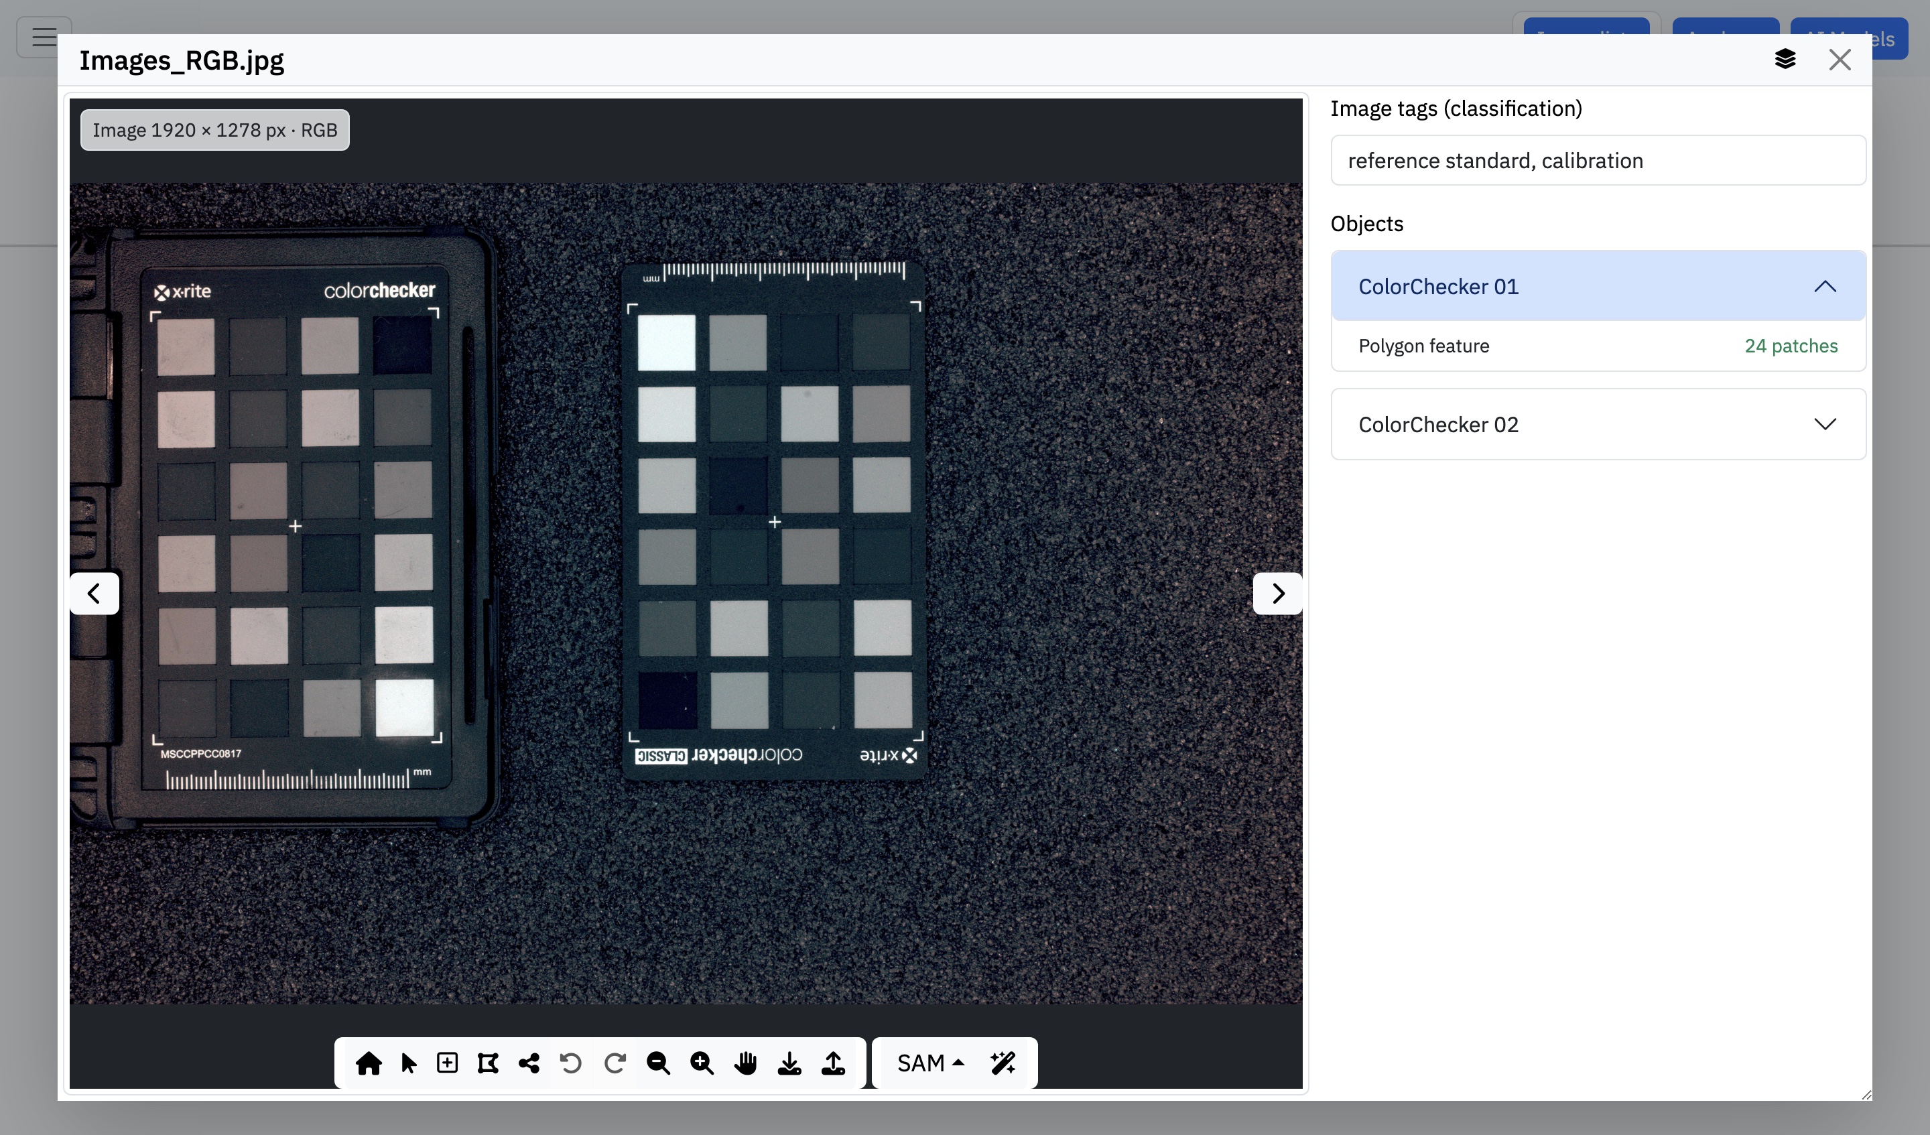Click the black patch on the right ColorChecker
The height and width of the screenshot is (1135, 1930).
(x=667, y=700)
